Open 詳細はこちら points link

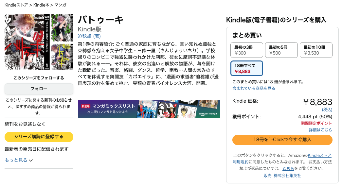coord(320,130)
